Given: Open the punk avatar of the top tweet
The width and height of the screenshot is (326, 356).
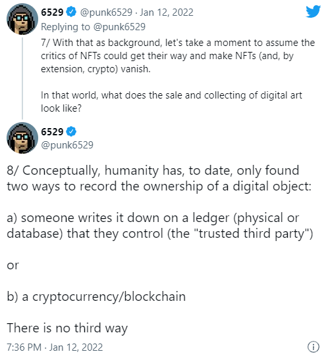Looking at the screenshot, I should pos(22,19).
